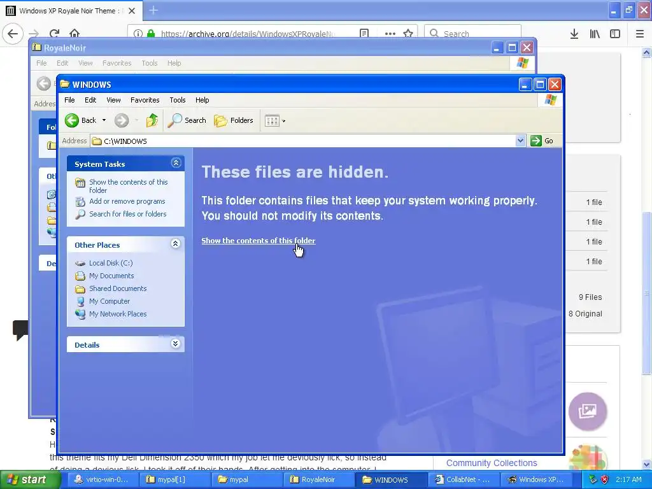The image size is (652, 489).
Task: Click the Start button
Action: (29, 479)
